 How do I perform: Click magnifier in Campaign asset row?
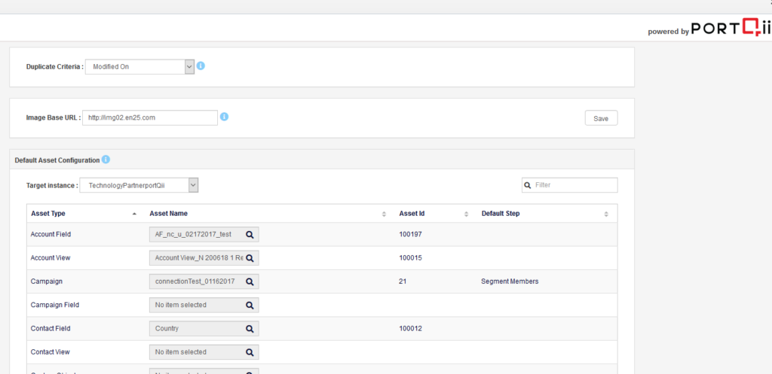coord(250,281)
